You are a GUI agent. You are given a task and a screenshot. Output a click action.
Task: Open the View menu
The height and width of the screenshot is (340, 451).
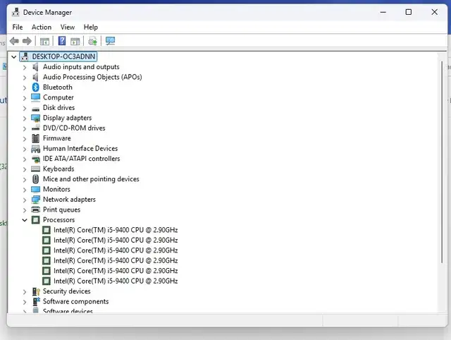click(x=68, y=27)
